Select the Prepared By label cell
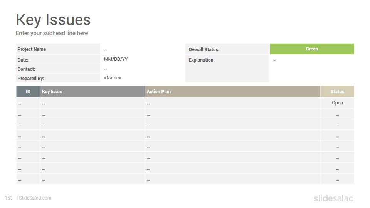Viewport: 370px width, 208px height. coord(58,78)
